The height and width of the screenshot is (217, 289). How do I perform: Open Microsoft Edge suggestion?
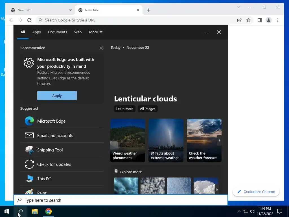[62, 121]
